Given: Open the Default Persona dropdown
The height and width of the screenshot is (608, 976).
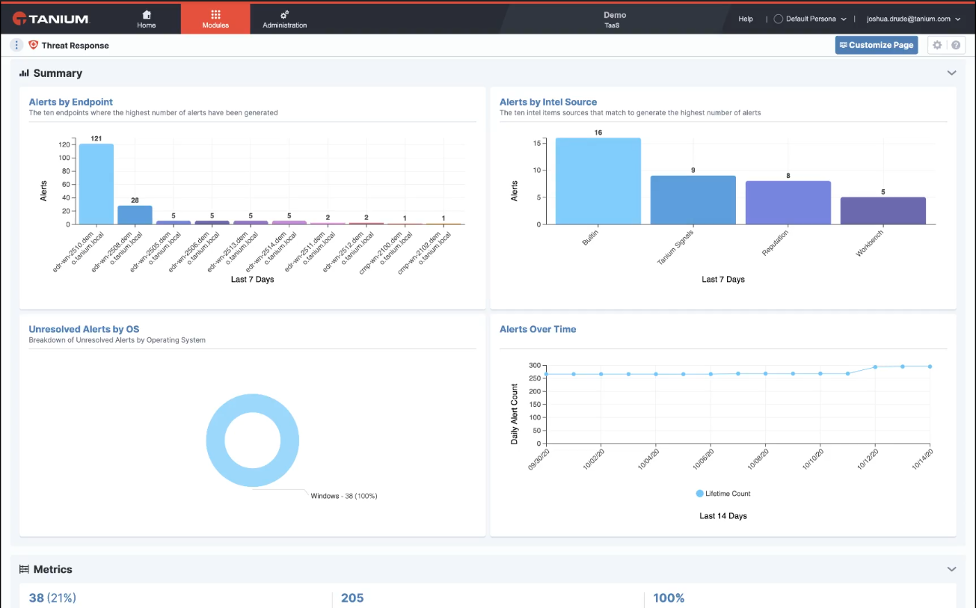Looking at the screenshot, I should point(811,19).
